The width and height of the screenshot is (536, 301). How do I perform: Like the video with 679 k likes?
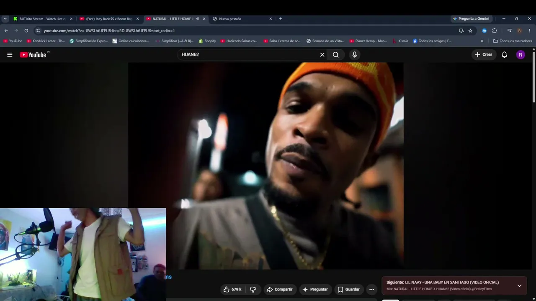coord(232,289)
